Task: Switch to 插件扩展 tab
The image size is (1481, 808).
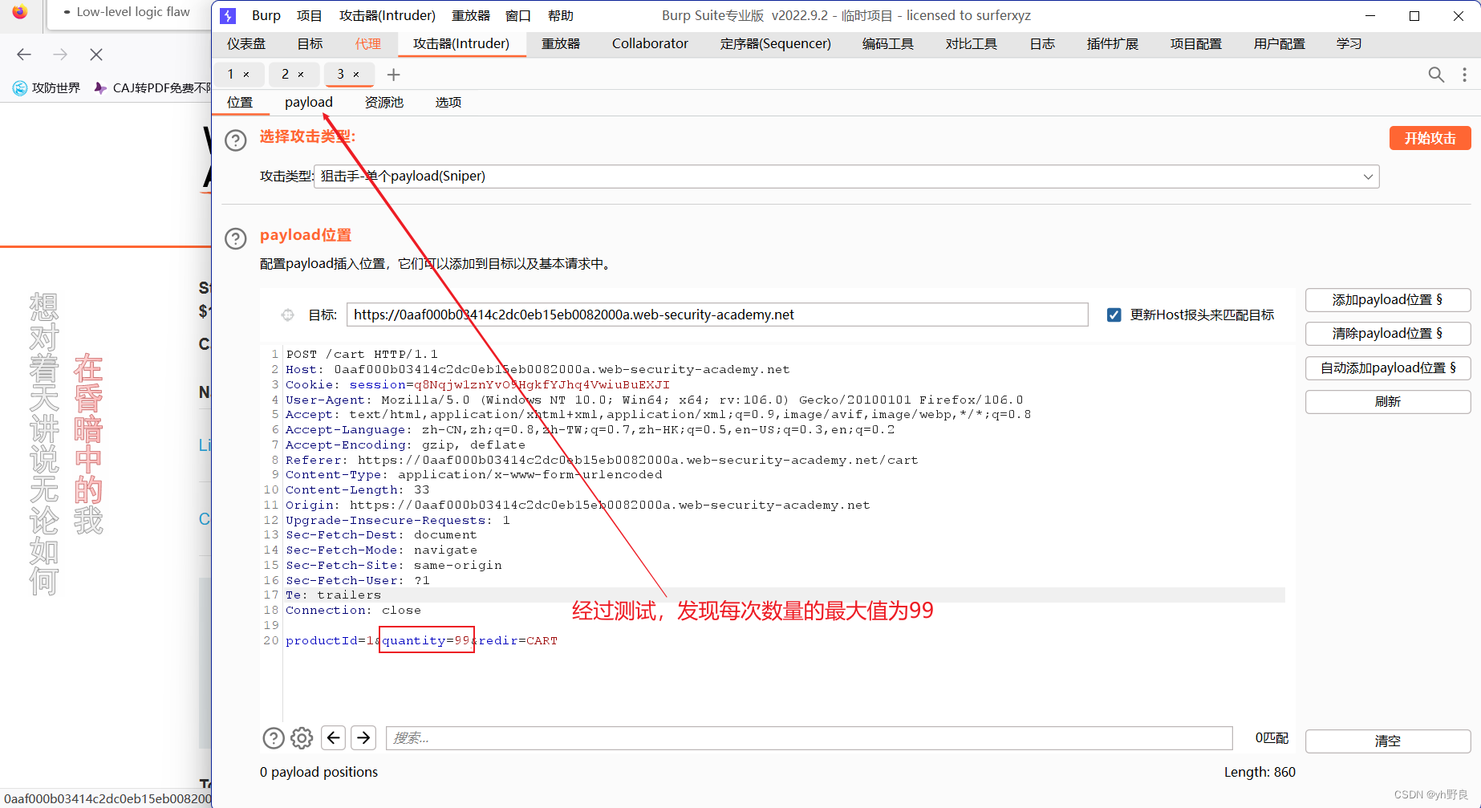Action: click(x=1113, y=44)
